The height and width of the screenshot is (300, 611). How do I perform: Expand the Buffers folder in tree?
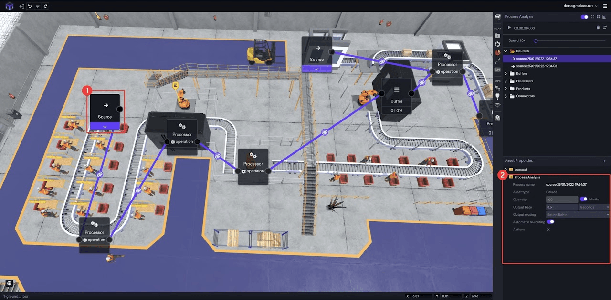point(506,73)
